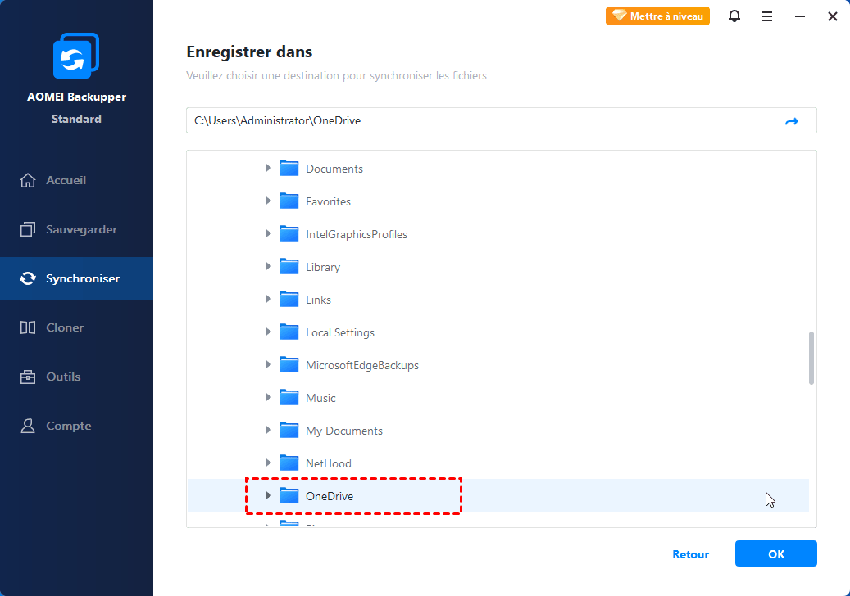The height and width of the screenshot is (596, 850).
Task: Click the Library folder icon
Action: pyautogui.click(x=289, y=267)
